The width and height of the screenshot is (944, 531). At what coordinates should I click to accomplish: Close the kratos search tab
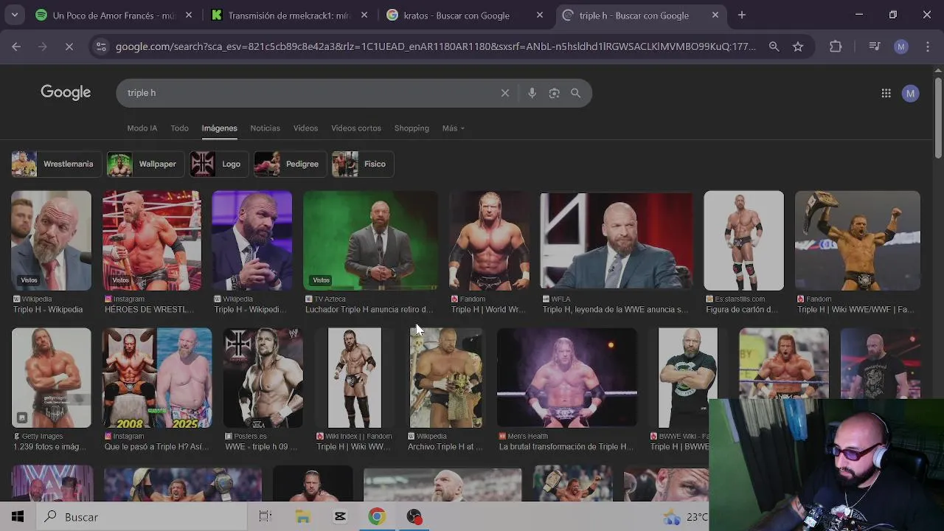[x=540, y=15]
